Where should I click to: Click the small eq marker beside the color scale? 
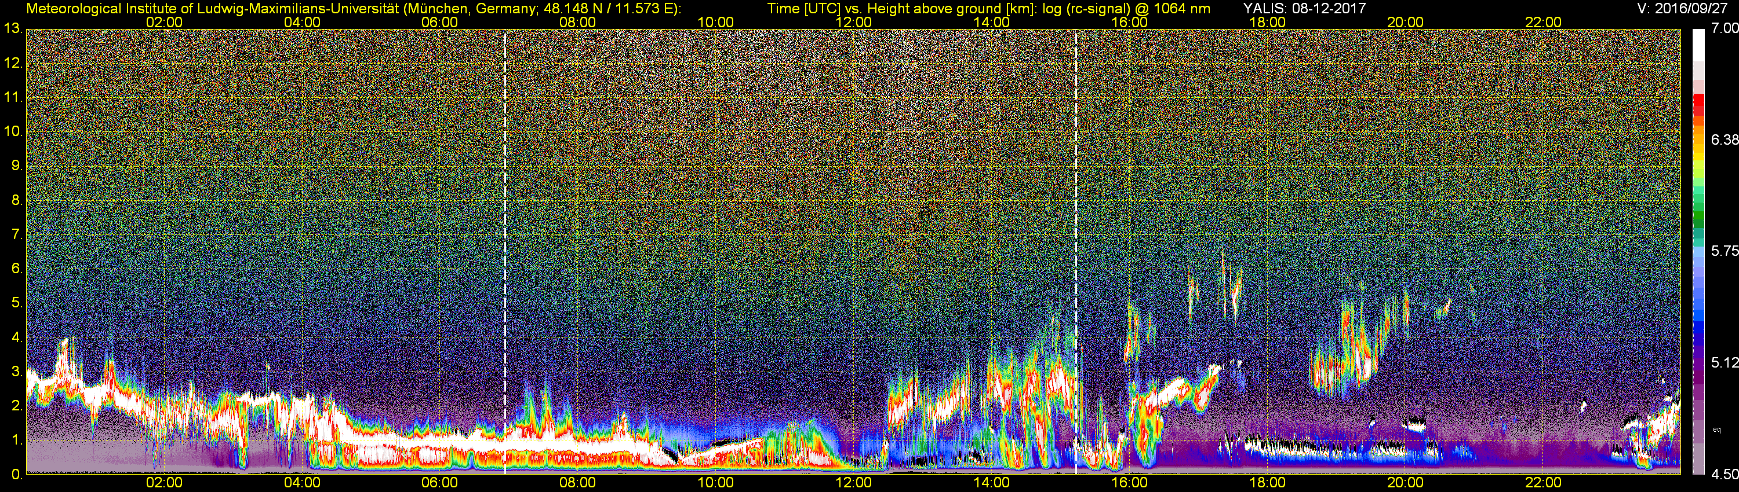coord(1717,429)
